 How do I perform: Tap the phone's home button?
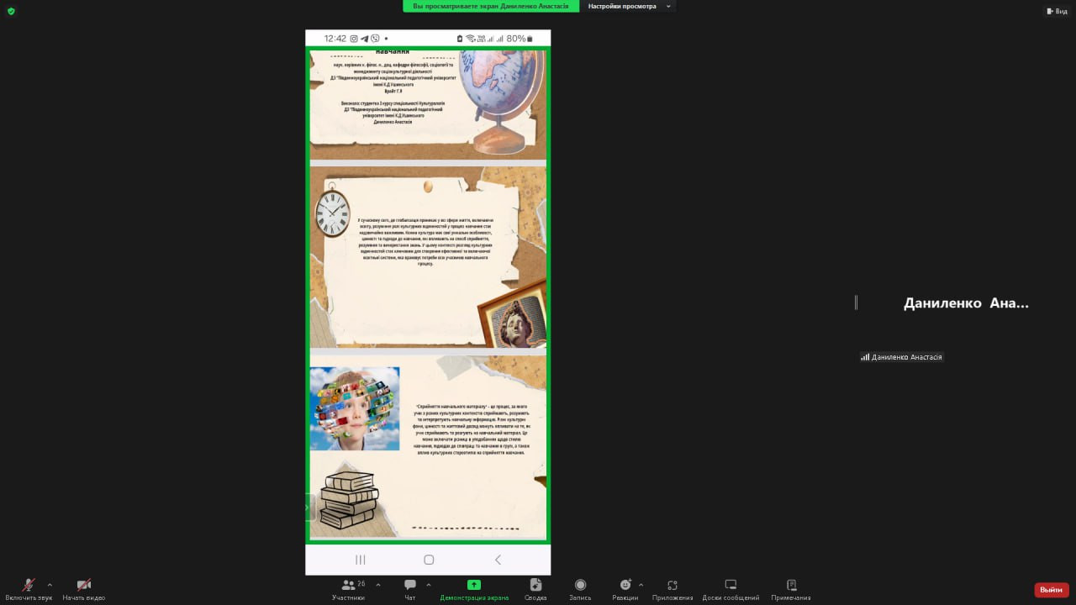coord(429,560)
